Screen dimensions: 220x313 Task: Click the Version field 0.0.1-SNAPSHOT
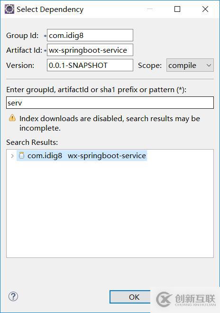click(90, 65)
